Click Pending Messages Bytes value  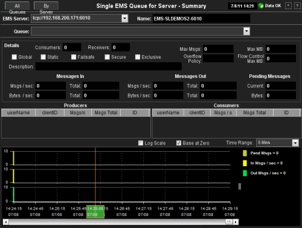pos(281,95)
